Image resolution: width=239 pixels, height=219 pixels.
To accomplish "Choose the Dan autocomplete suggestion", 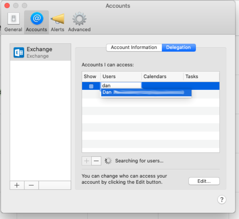I will click(146, 92).
